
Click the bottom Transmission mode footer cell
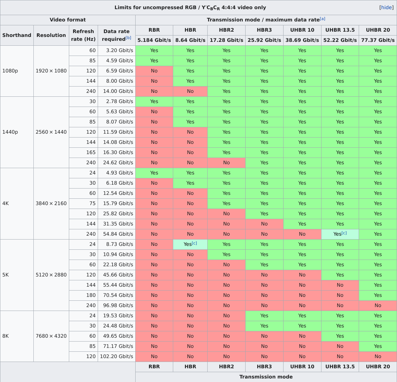pos(266,377)
